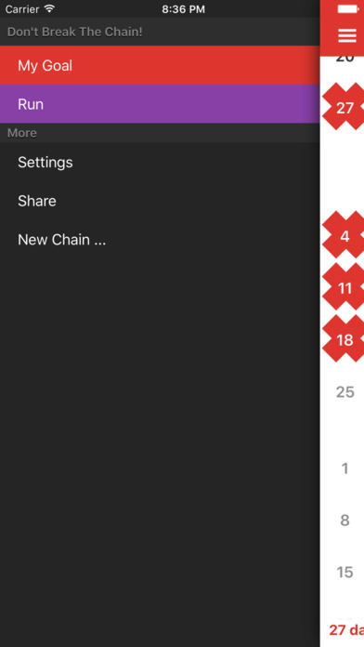Tap the battery icon in status bar
The width and height of the screenshot is (364, 647).
point(348,8)
